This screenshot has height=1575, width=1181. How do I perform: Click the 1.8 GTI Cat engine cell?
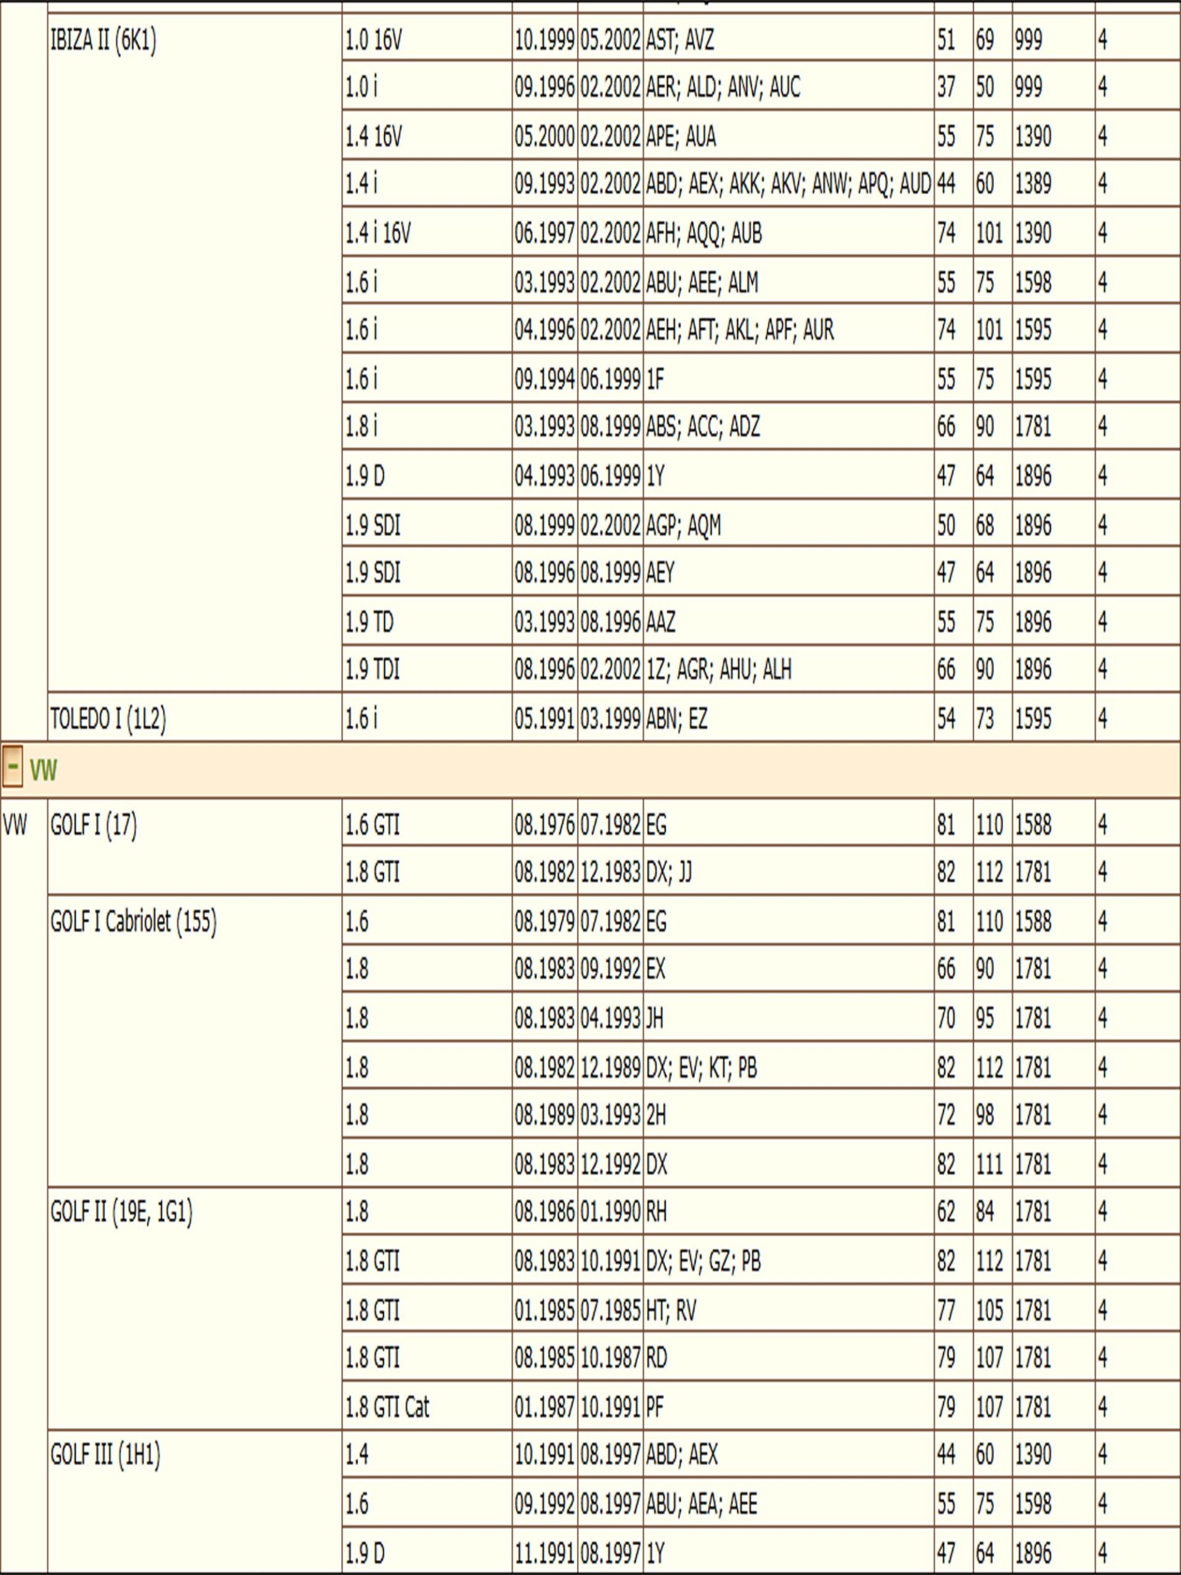pos(388,1407)
